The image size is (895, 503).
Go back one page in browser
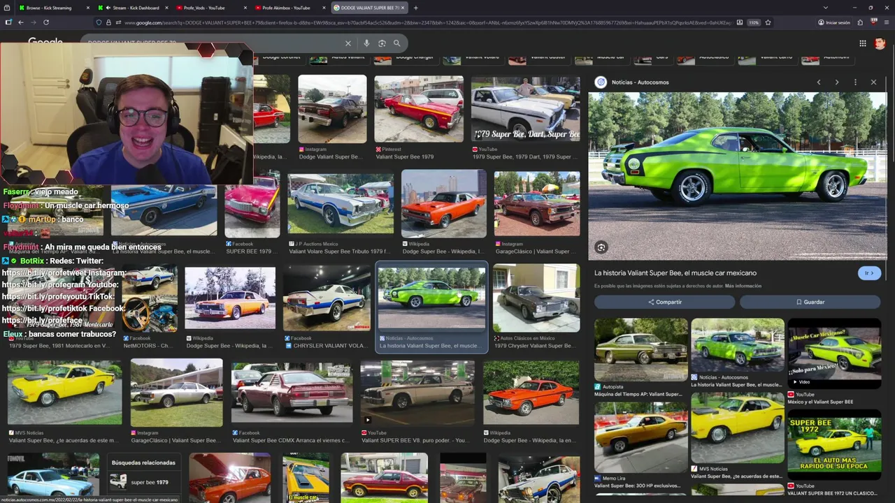click(21, 22)
